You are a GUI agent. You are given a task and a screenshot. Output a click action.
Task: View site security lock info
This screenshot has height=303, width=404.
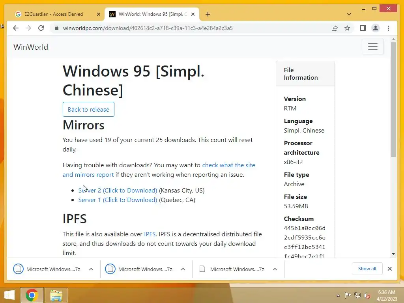(57, 28)
